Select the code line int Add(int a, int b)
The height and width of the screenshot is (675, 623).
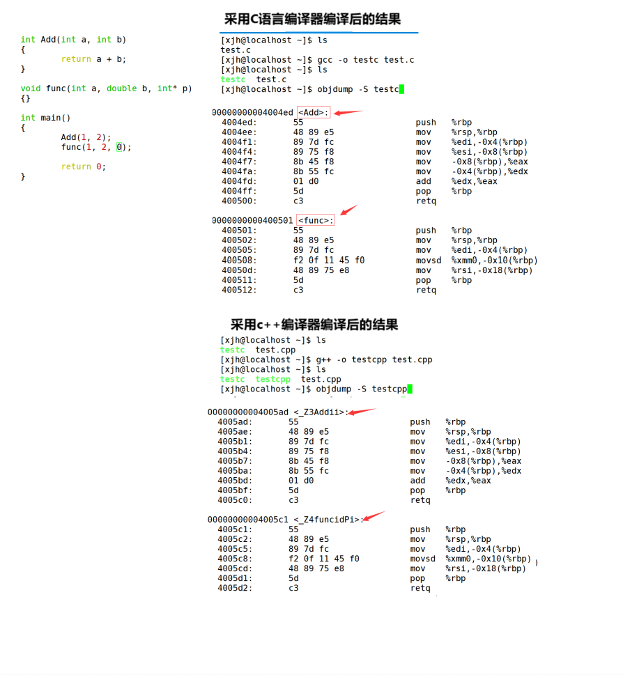pyautogui.click(x=73, y=40)
